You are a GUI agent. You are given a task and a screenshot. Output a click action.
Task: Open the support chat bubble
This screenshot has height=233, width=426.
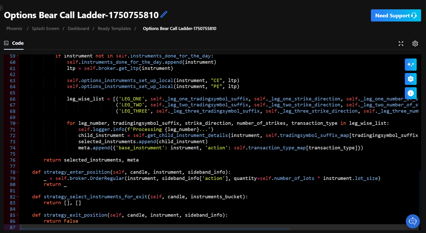click(413, 221)
